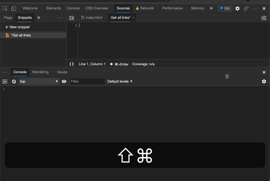The image size is (270, 181).
Task: Expand more navigator panes chevron
Action: point(39,17)
